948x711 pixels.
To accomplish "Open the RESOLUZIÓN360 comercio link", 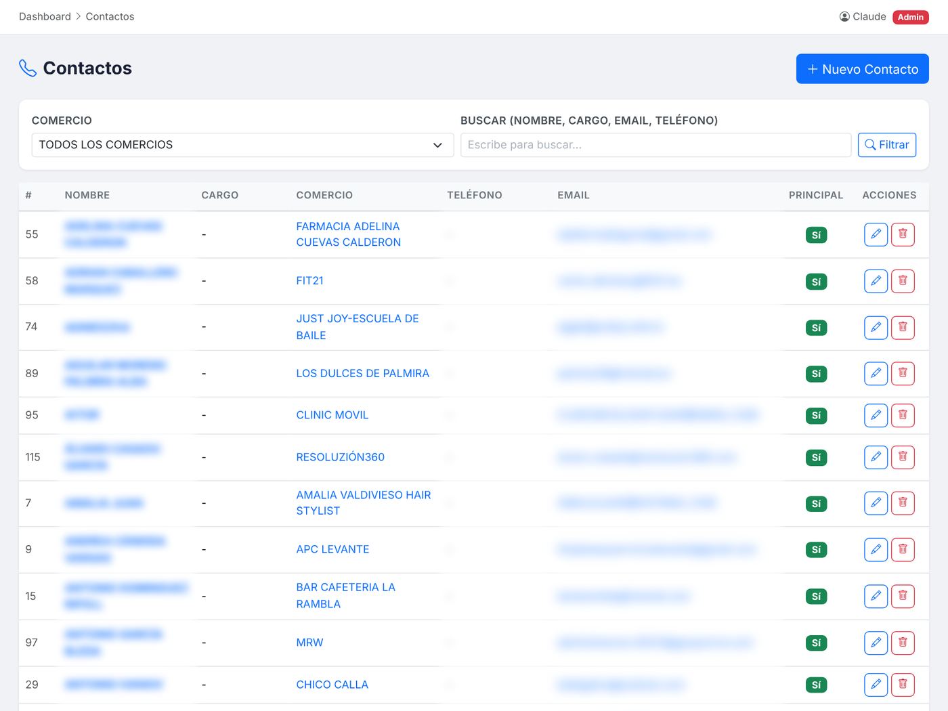I will point(341,457).
